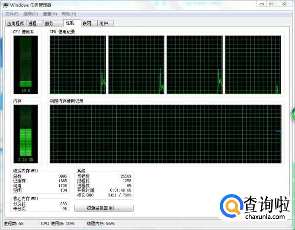Viewport: 295px width, 230px height.
Task: Click the Task Manager title bar icon
Action: (6, 5)
